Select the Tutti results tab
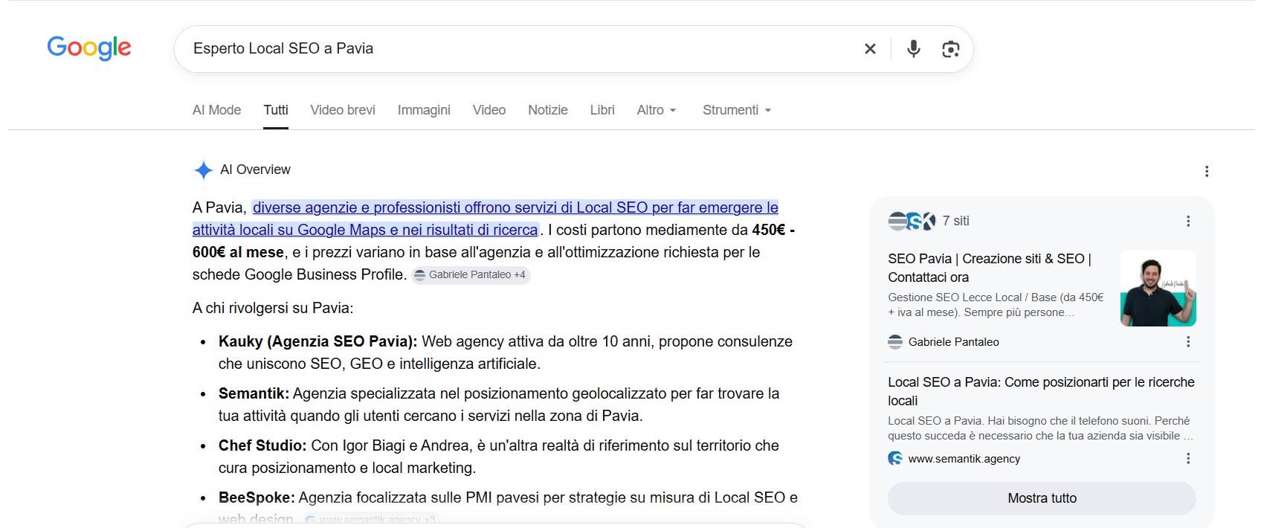The image size is (1264, 528). click(x=276, y=110)
